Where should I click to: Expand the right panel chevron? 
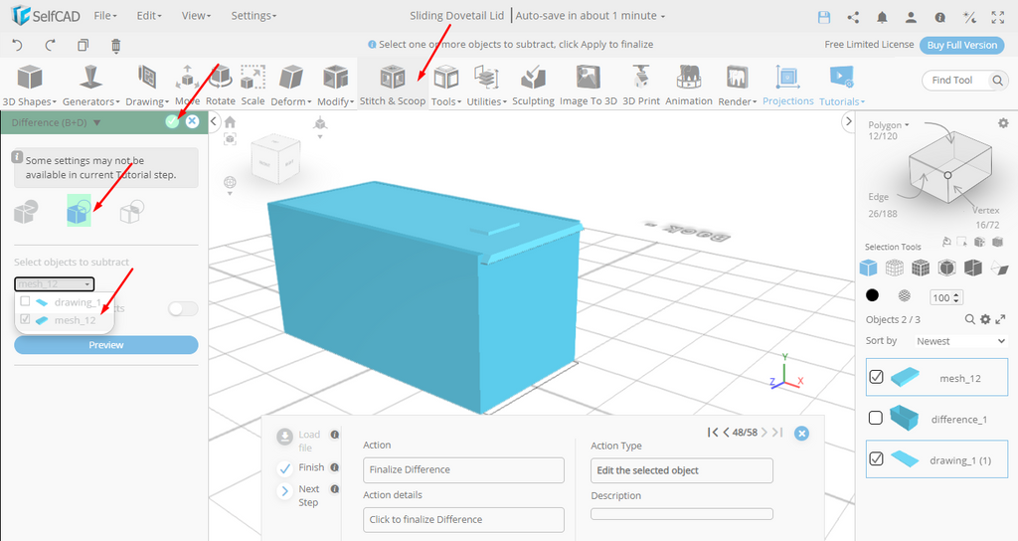(847, 121)
